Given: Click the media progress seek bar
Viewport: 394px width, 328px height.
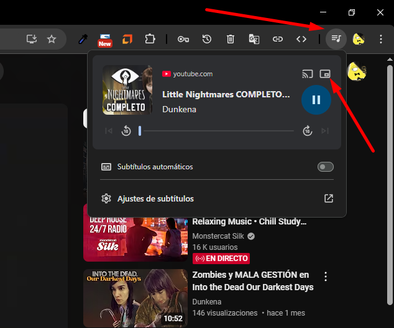Looking at the screenshot, I should pyautogui.click(x=216, y=131).
